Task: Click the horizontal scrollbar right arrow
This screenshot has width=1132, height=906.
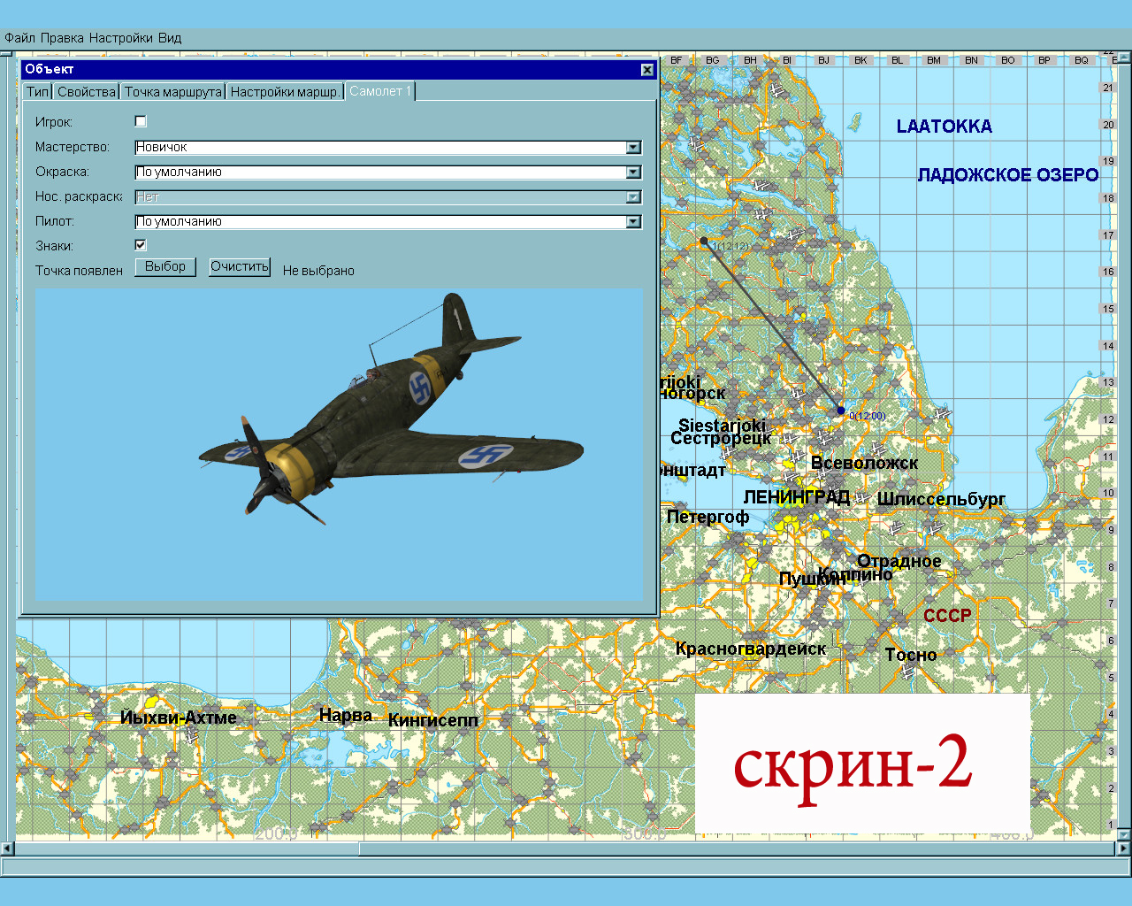Action: point(1125,848)
